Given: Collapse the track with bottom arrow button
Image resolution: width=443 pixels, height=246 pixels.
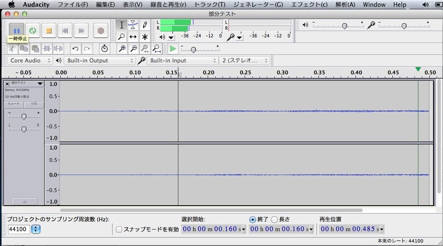Looking at the screenshot, I should pyautogui.click(x=24, y=202).
